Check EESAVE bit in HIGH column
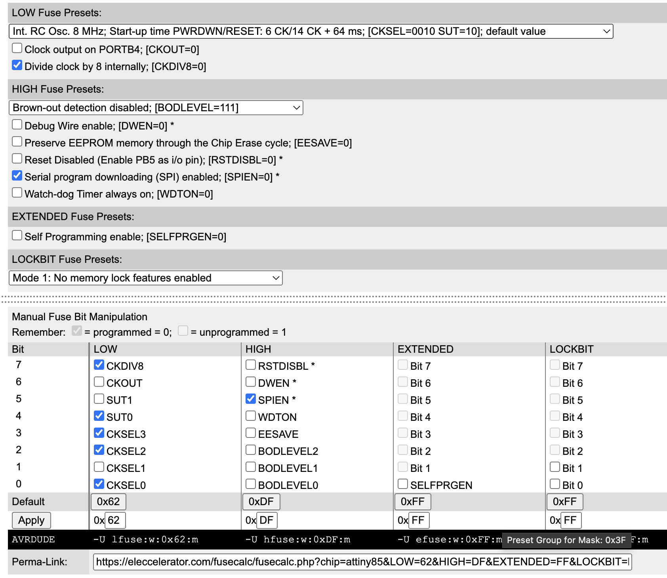The image size is (667, 578). [251, 433]
